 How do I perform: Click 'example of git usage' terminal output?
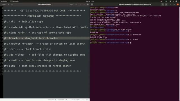(98, 38)
